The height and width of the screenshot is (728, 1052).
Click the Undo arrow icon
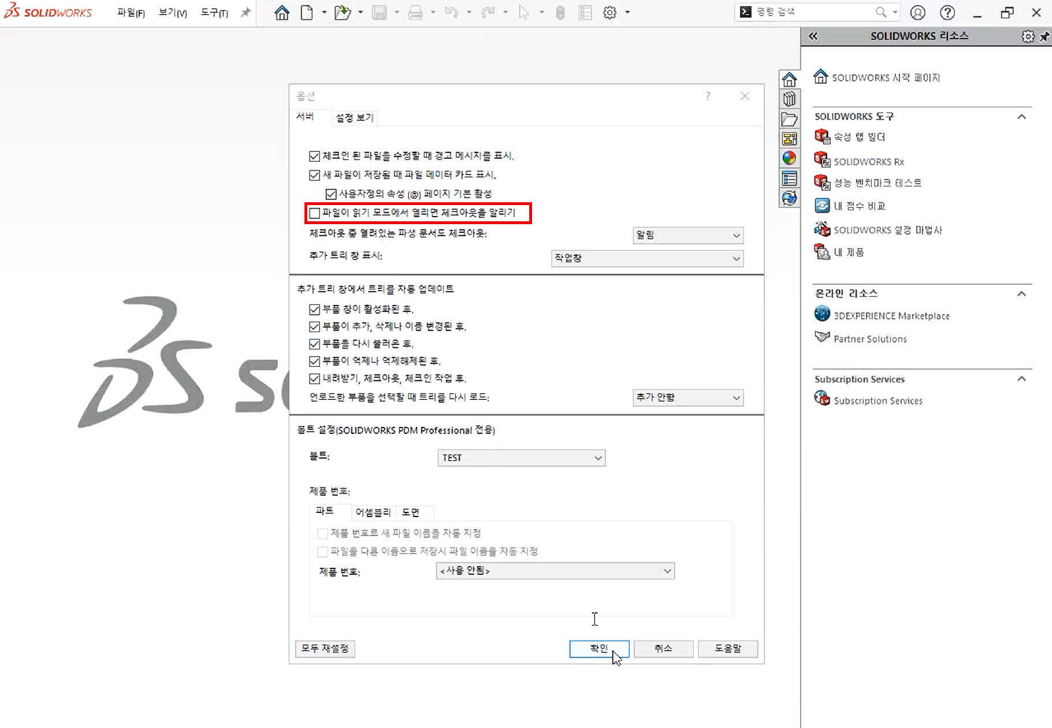click(452, 13)
